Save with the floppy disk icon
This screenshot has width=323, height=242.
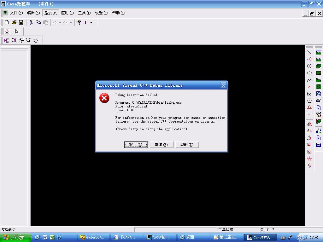point(21,22)
